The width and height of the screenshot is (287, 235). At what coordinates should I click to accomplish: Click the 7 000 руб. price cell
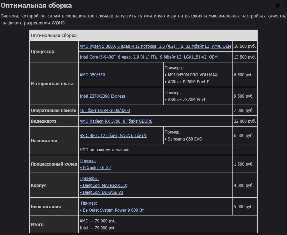tap(245, 110)
